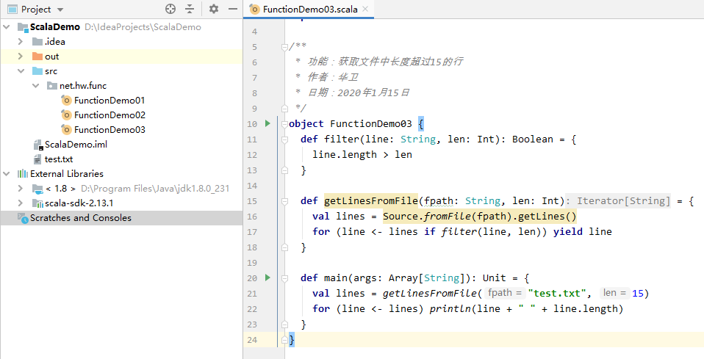
Task: Click the FunctionDemo01 Scala object icon
Action: pos(66,100)
